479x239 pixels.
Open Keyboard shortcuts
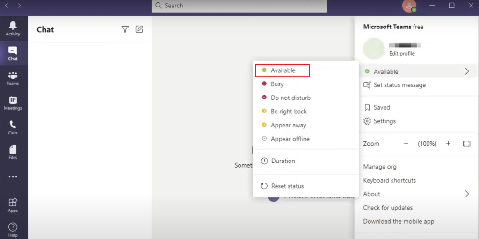coord(390,181)
